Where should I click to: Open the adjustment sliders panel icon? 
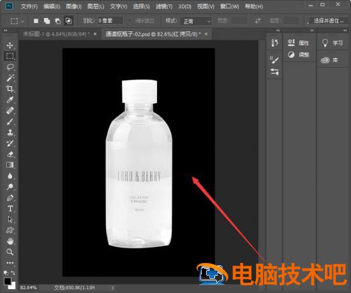click(x=274, y=71)
